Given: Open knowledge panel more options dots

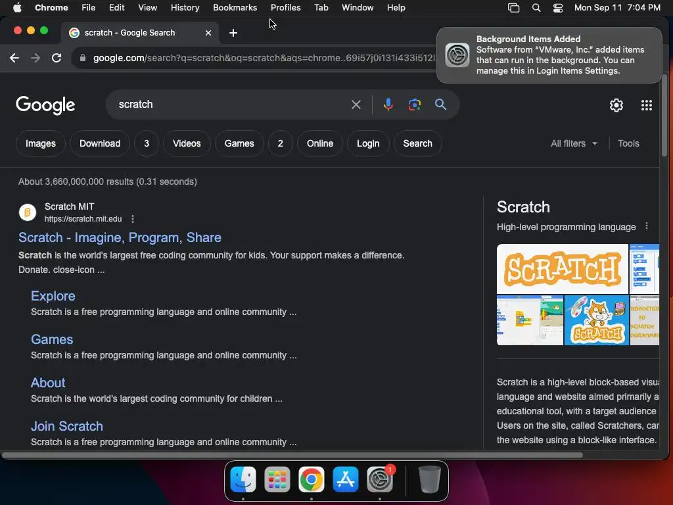Looking at the screenshot, I should click(x=647, y=226).
